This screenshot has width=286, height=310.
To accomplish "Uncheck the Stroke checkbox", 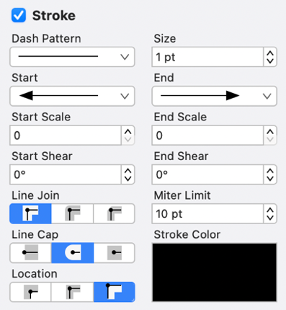I will [19, 15].
